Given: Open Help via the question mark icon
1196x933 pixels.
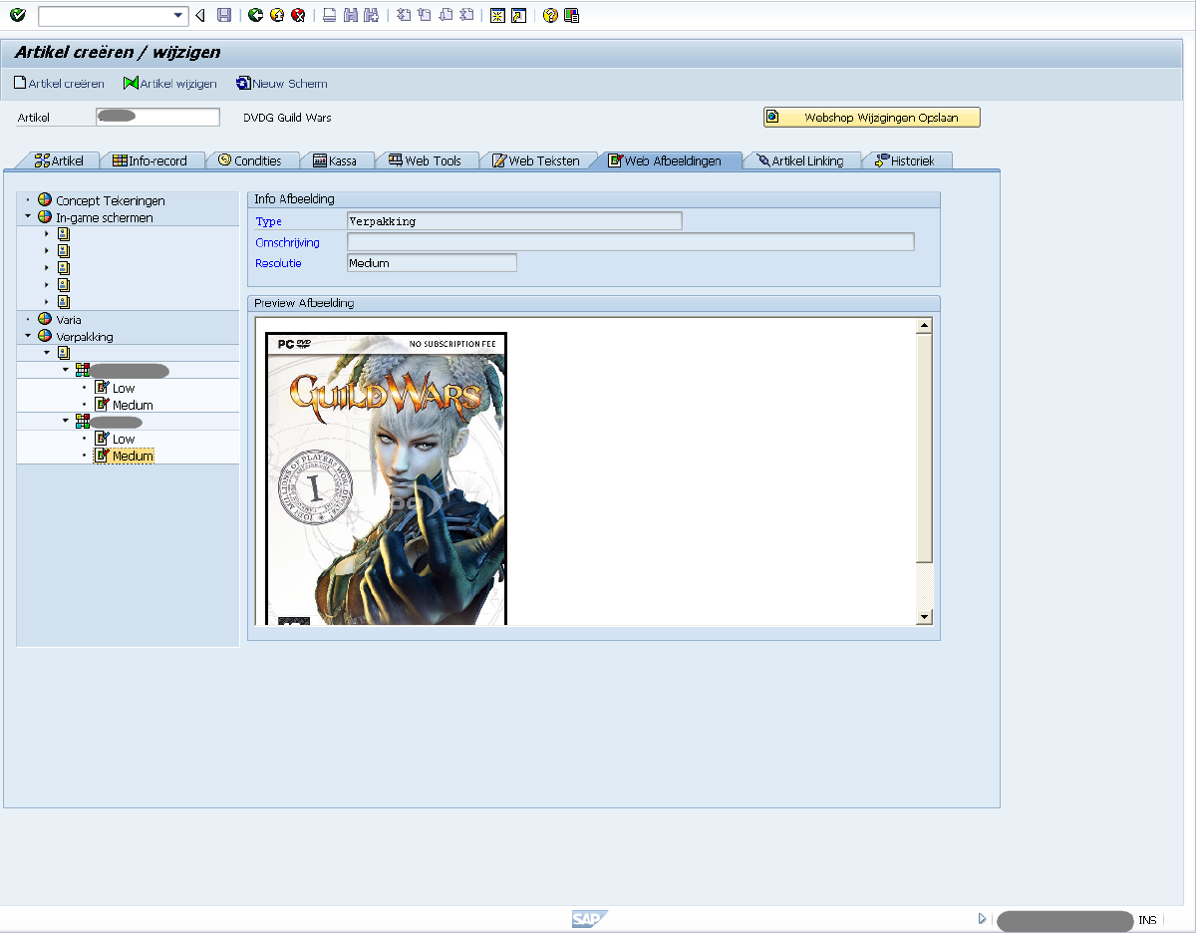Looking at the screenshot, I should [550, 16].
